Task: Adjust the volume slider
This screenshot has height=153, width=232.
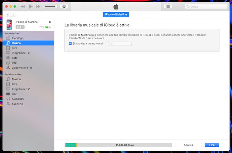Action: 51,6
